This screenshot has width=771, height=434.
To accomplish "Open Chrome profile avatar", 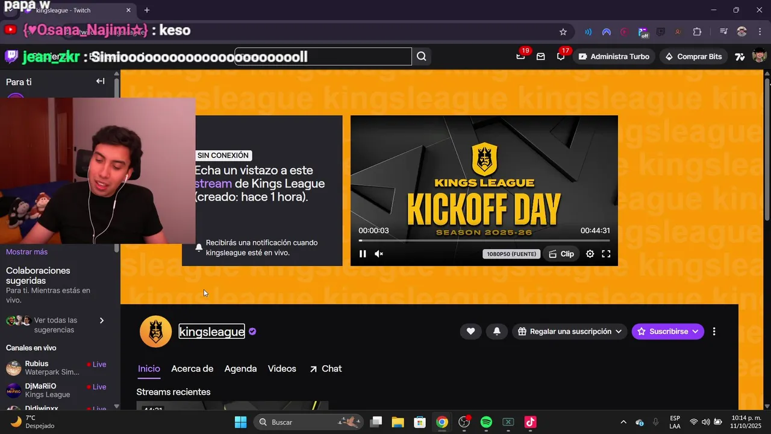I will (x=741, y=32).
